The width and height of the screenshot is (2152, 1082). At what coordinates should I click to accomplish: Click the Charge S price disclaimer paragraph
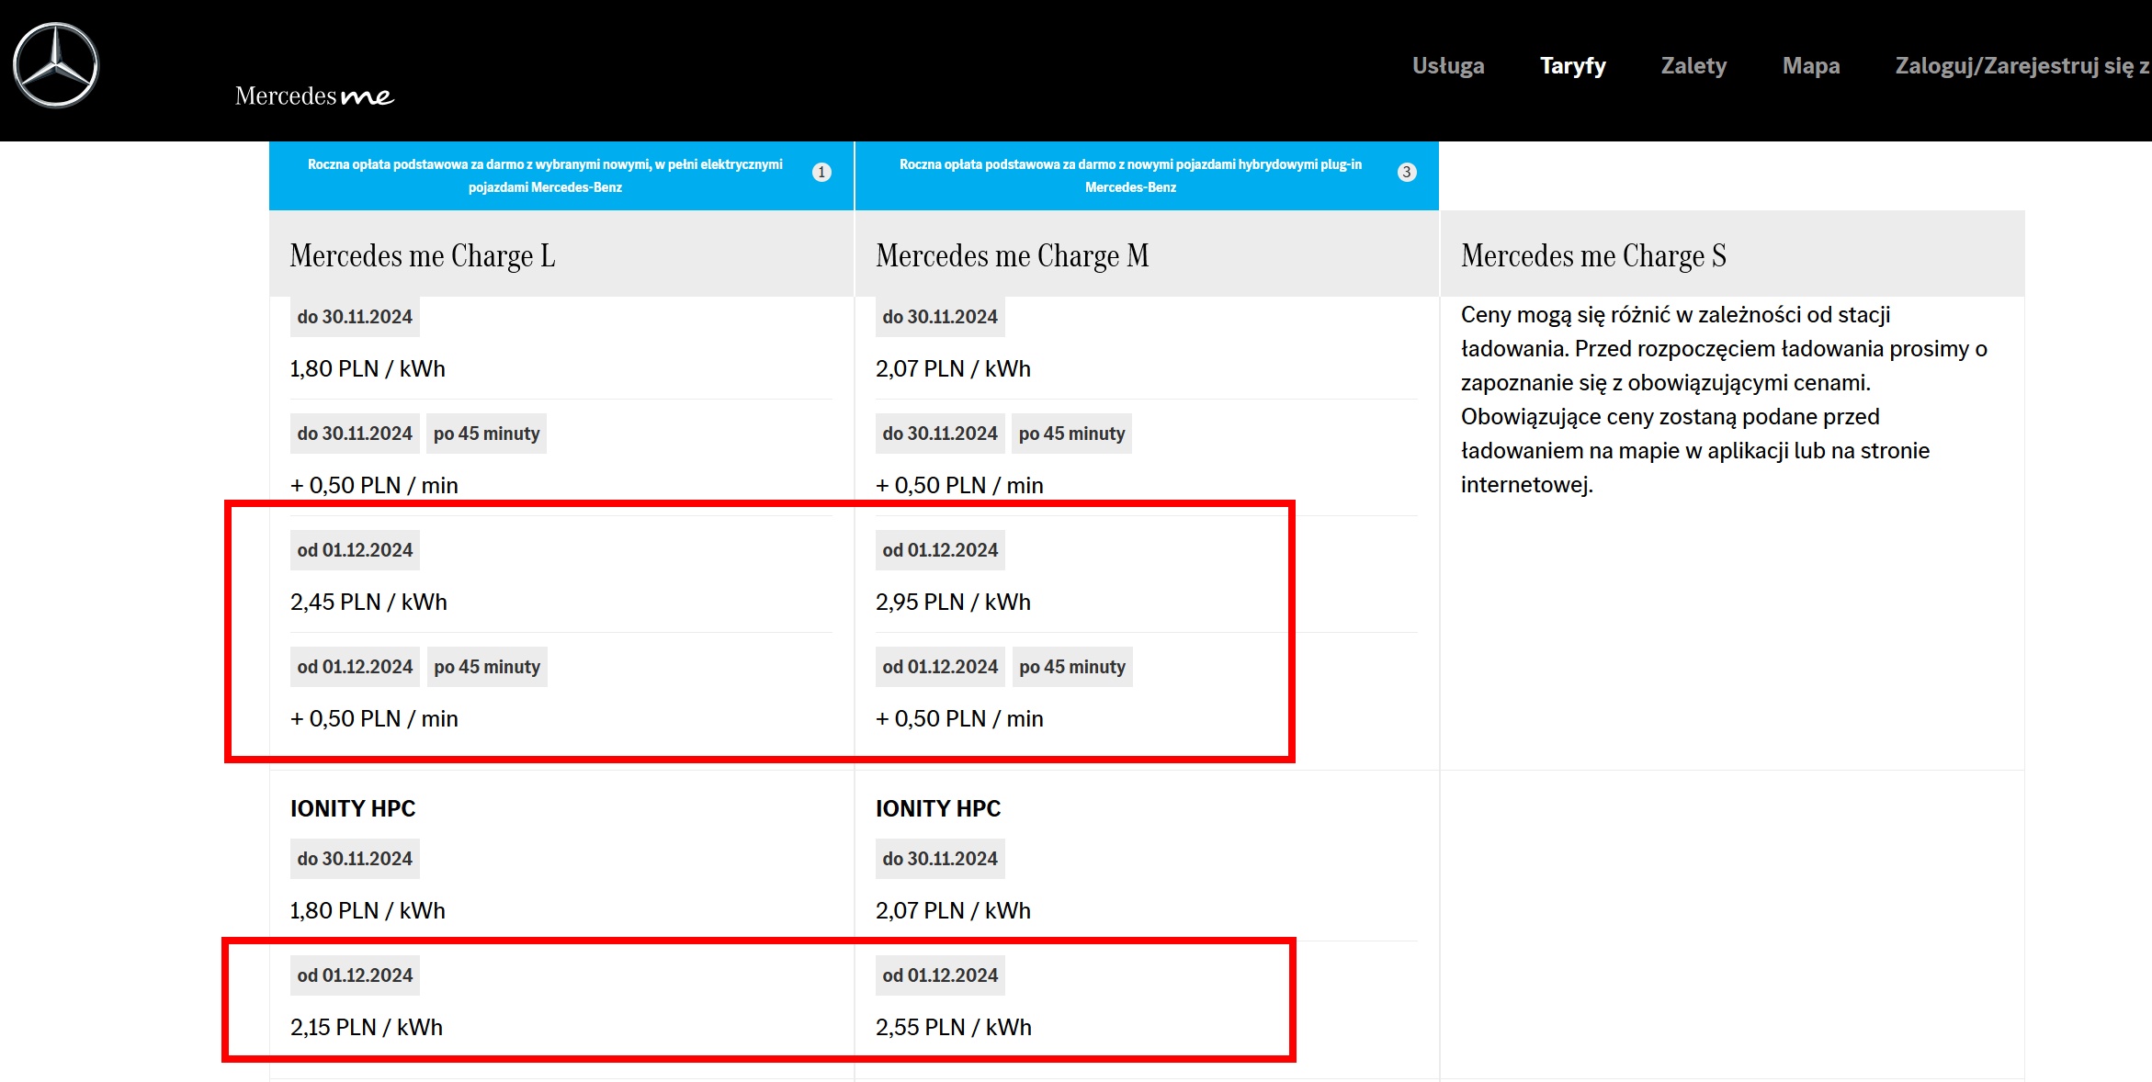click(1724, 400)
